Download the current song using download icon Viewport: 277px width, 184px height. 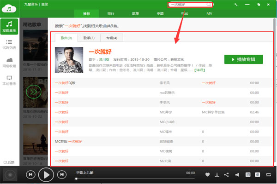click(x=217, y=175)
